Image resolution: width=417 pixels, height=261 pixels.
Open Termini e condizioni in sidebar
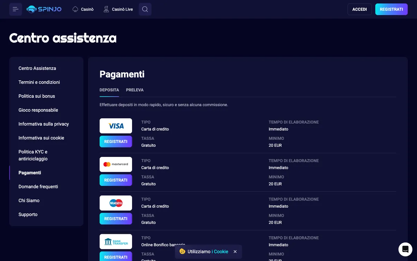pyautogui.click(x=39, y=82)
